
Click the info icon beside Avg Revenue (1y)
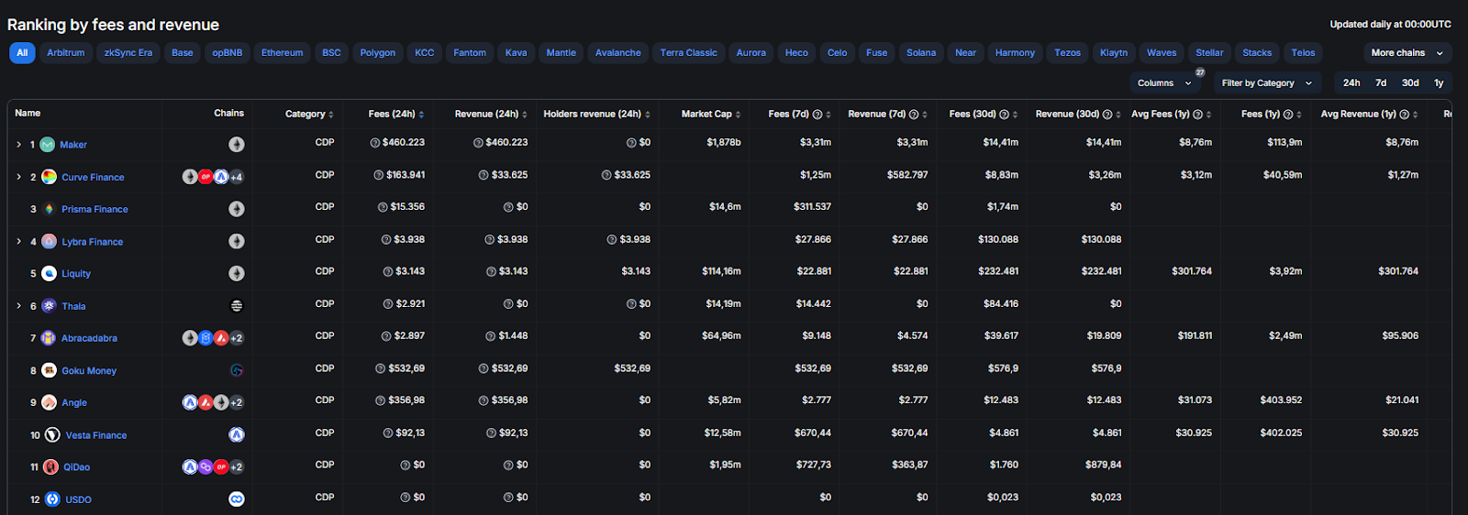click(1405, 115)
